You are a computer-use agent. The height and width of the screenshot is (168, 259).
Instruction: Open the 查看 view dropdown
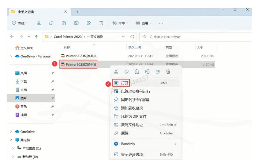pos(143,23)
